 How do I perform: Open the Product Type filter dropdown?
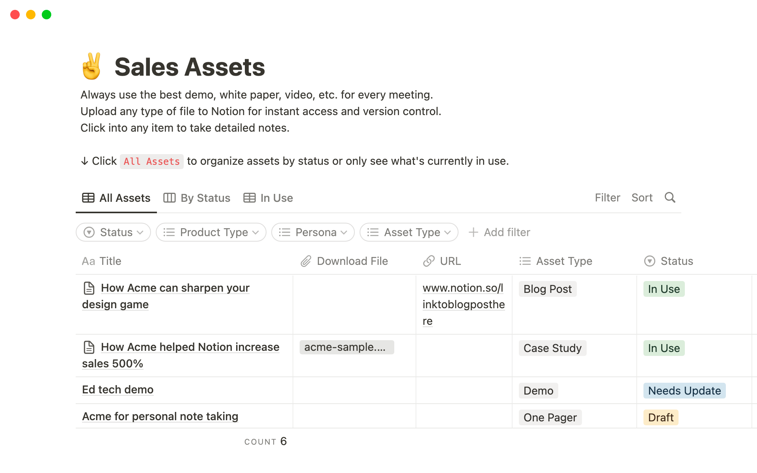[x=211, y=232]
